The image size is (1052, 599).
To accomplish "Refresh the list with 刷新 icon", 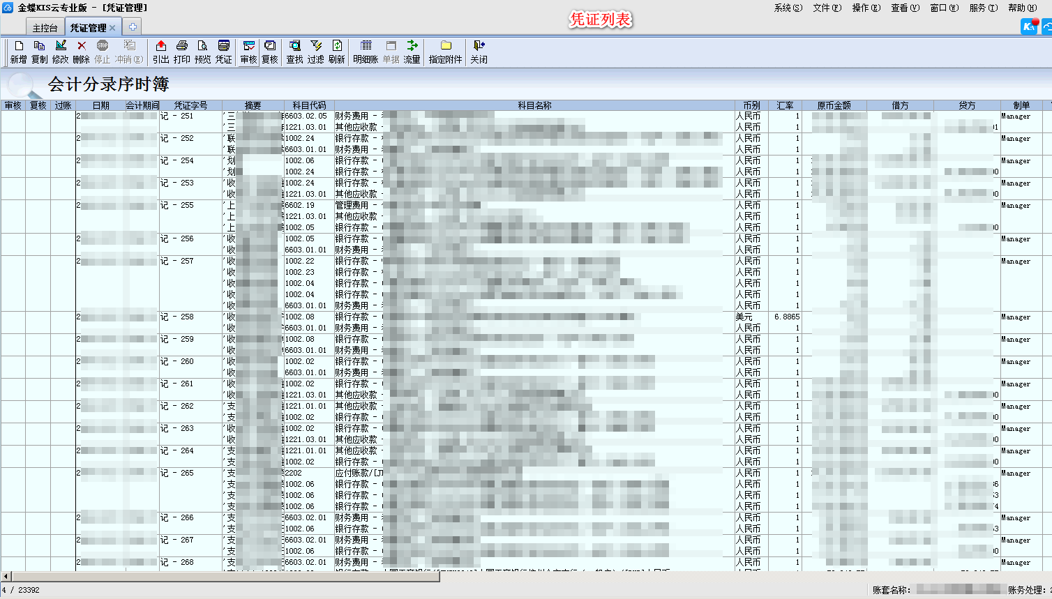I will (337, 51).
